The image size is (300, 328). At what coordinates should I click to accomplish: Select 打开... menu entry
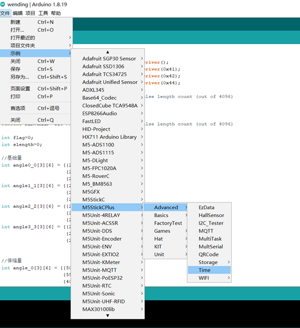coord(36,30)
